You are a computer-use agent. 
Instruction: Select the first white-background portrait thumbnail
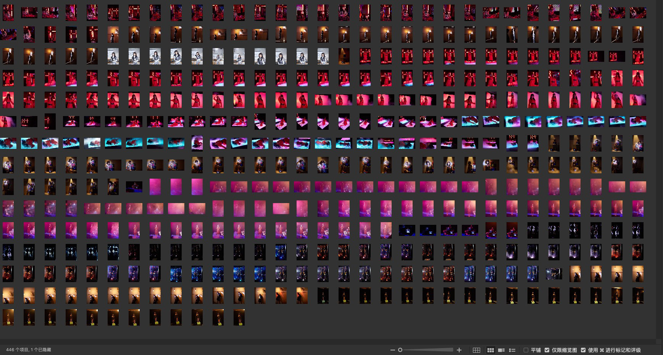pos(113,56)
